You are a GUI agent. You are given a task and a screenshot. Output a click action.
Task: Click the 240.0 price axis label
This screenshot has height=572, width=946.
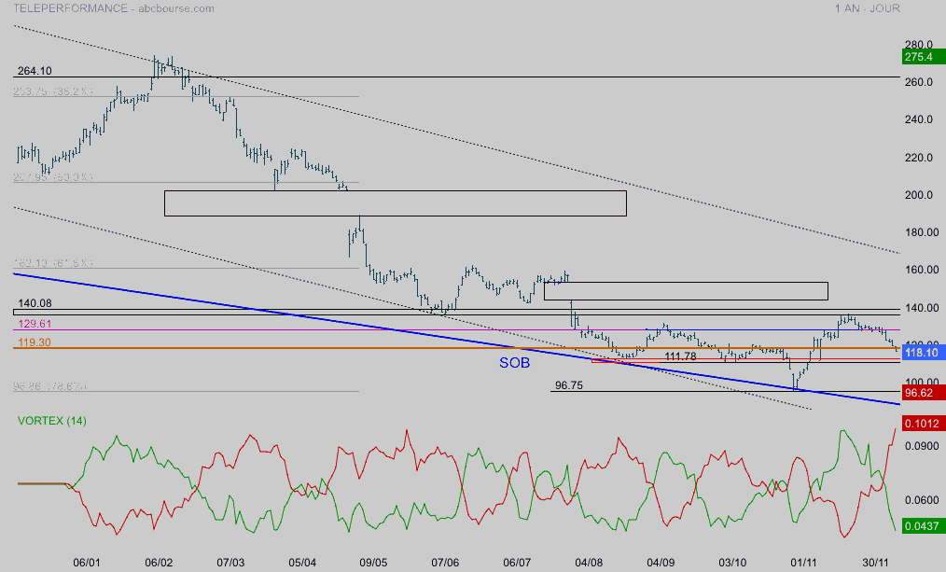point(919,119)
